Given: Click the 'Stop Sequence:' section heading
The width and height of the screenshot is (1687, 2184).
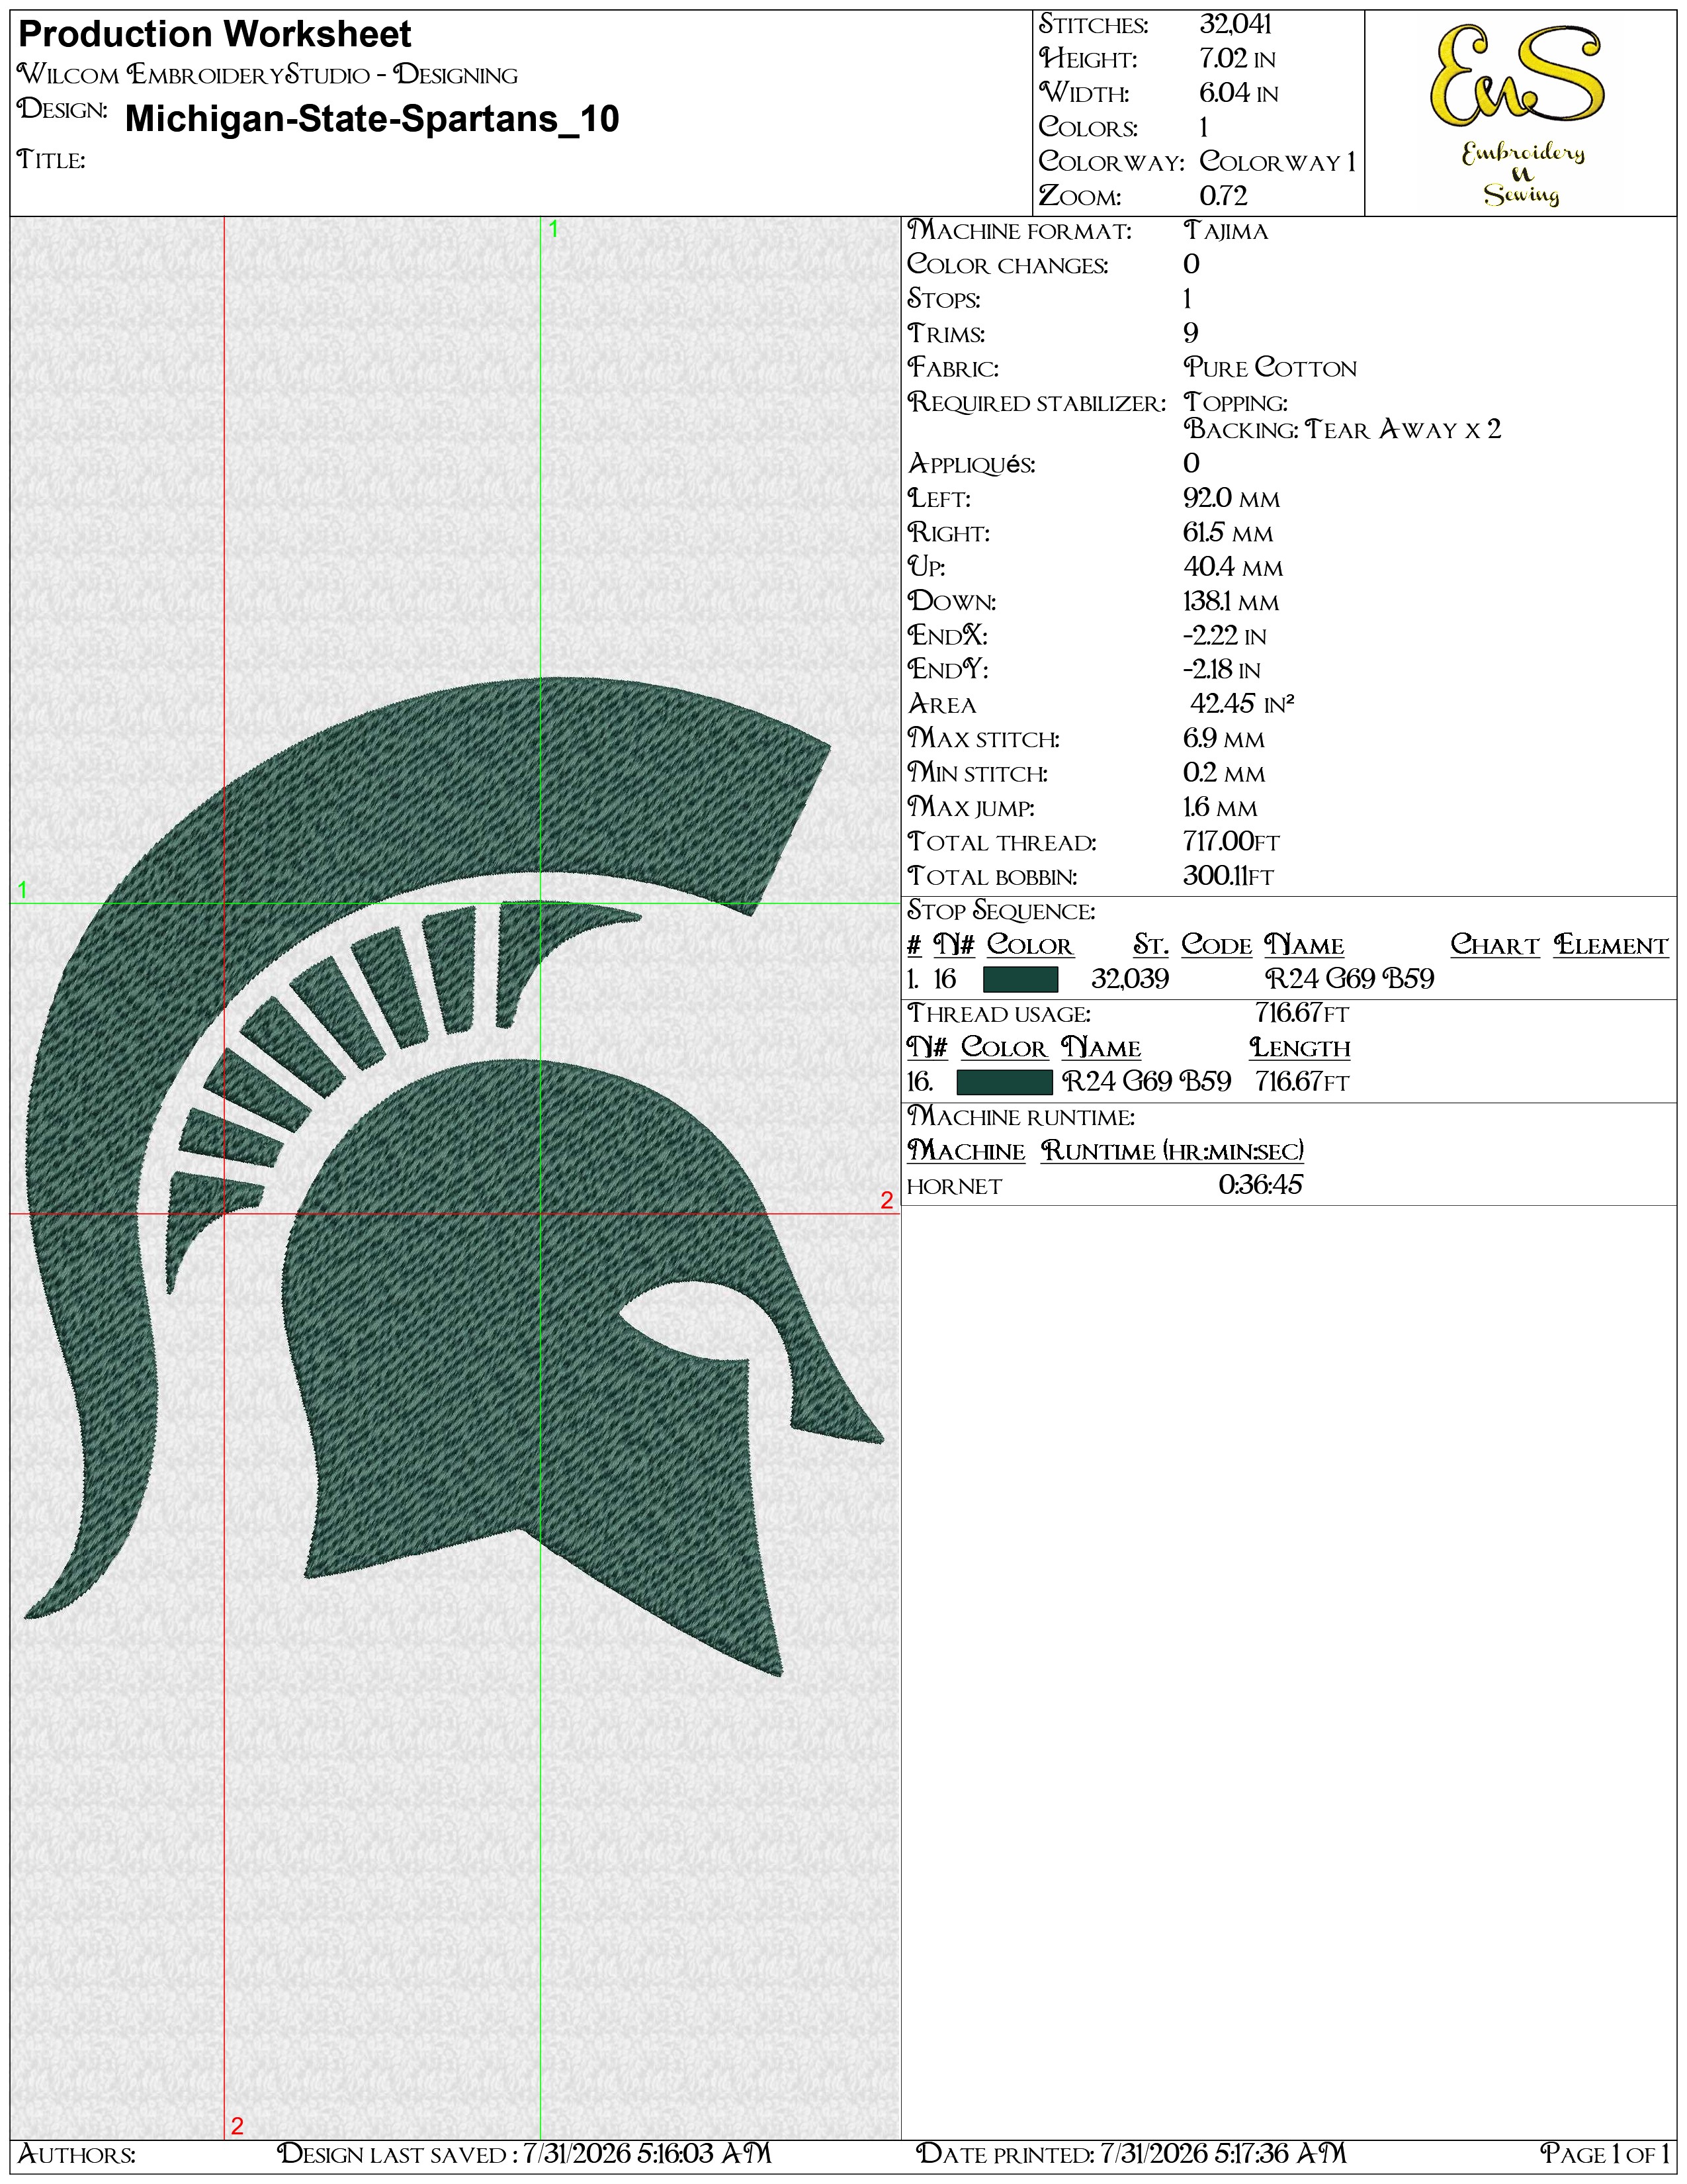Looking at the screenshot, I should click(1002, 911).
